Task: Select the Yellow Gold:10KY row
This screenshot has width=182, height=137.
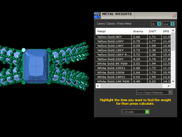Action: tap(133, 41)
